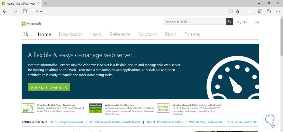Open the Home navigation item

click(45, 34)
